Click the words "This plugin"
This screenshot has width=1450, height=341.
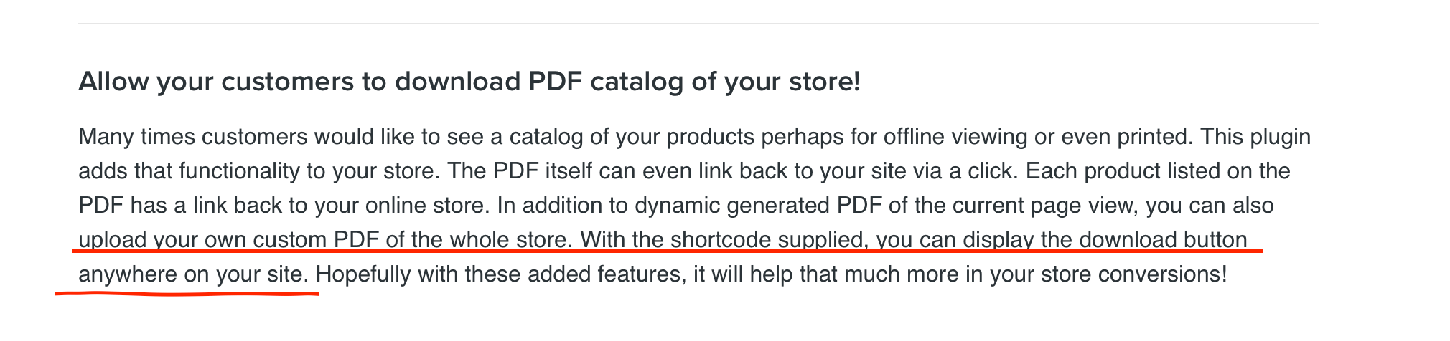click(x=1255, y=136)
